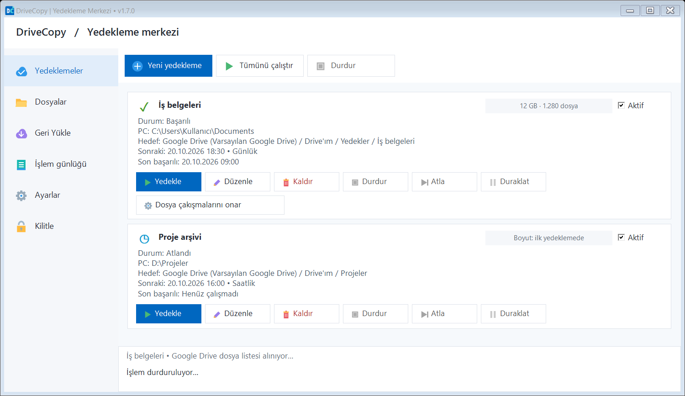Click the 12 GB · 1.280 dosya size badge

[548, 106]
